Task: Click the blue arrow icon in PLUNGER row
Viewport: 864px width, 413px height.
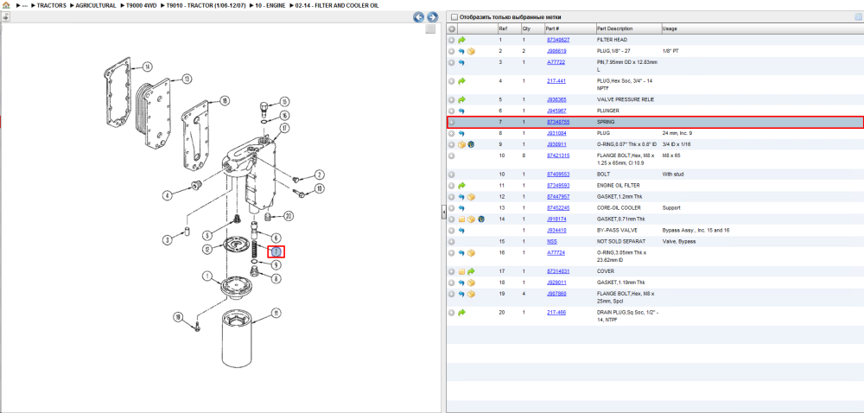Action: [461, 111]
